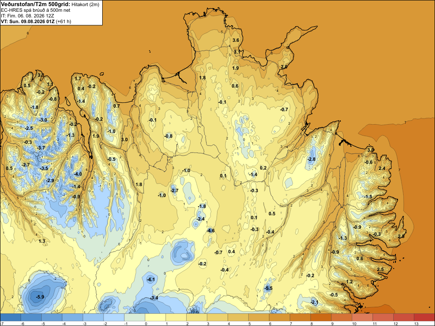Image resolution: width=435 pixels, height=326 pixels.
Task: Click the legend swatch between 0 and 1
Action: coord(155,317)
